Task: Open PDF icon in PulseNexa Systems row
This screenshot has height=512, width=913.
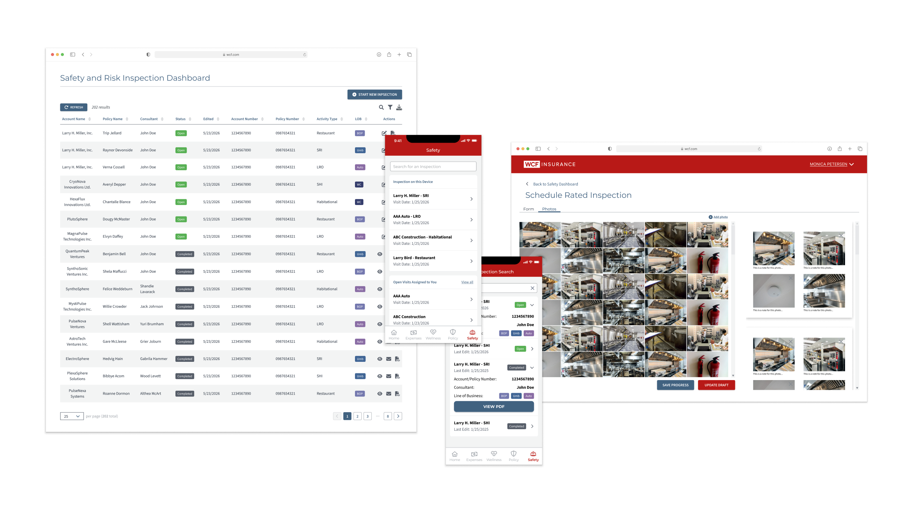Action: [397, 394]
